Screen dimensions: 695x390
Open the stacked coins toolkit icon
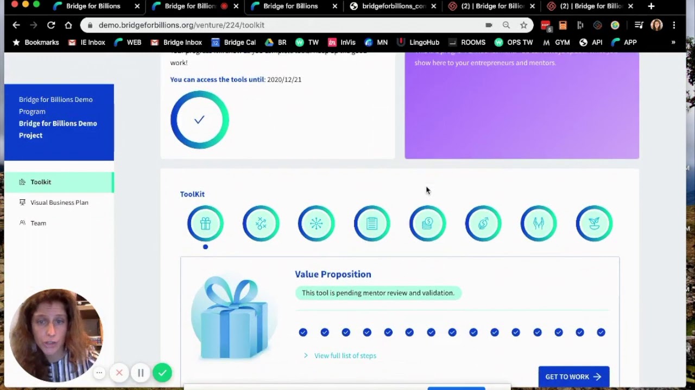tap(428, 223)
